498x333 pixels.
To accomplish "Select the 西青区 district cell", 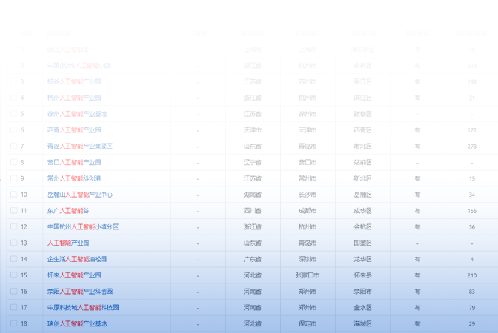I will pos(362,130).
